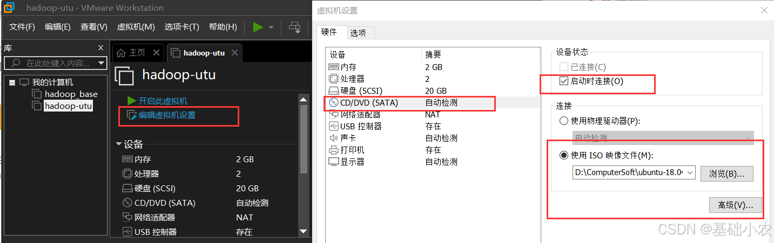The height and width of the screenshot is (243, 774).
Task: Select 使用 ISO 映像文件(M) radio button
Action: click(564, 156)
